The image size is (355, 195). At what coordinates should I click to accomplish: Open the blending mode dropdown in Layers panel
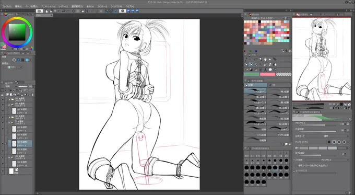point(11,86)
